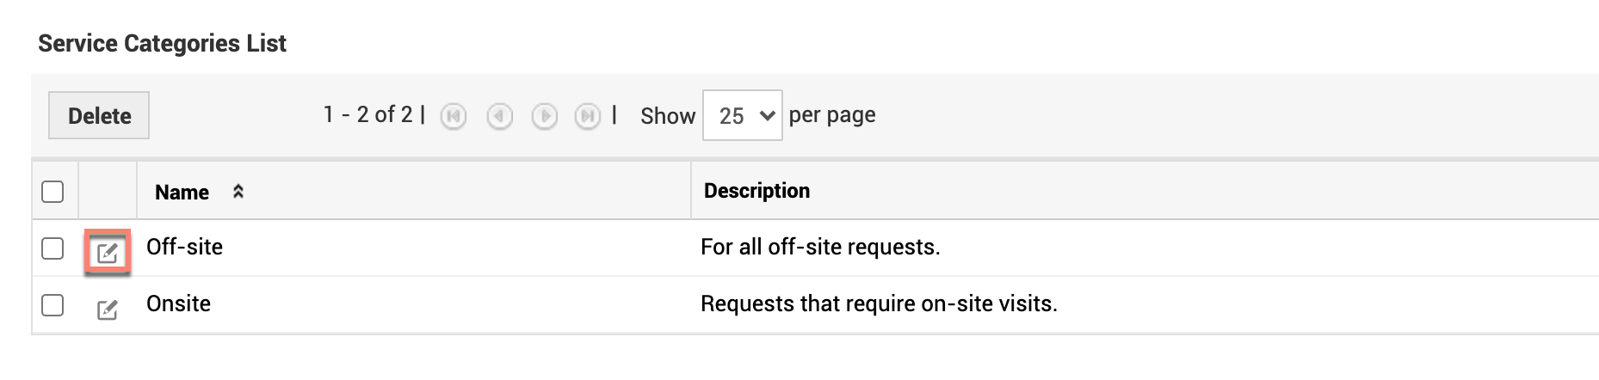Go to first page of list
This screenshot has width=1599, height=380.
pyautogui.click(x=454, y=116)
